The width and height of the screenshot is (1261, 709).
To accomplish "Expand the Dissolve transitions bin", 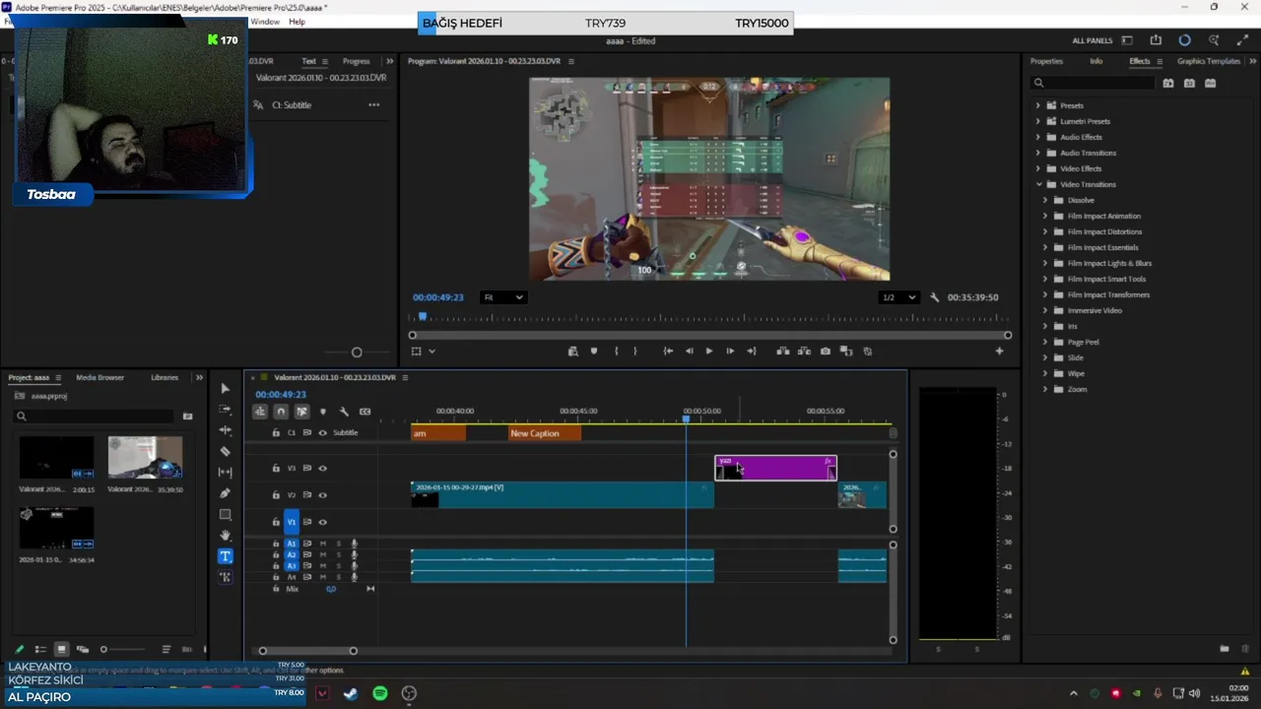I will point(1045,200).
